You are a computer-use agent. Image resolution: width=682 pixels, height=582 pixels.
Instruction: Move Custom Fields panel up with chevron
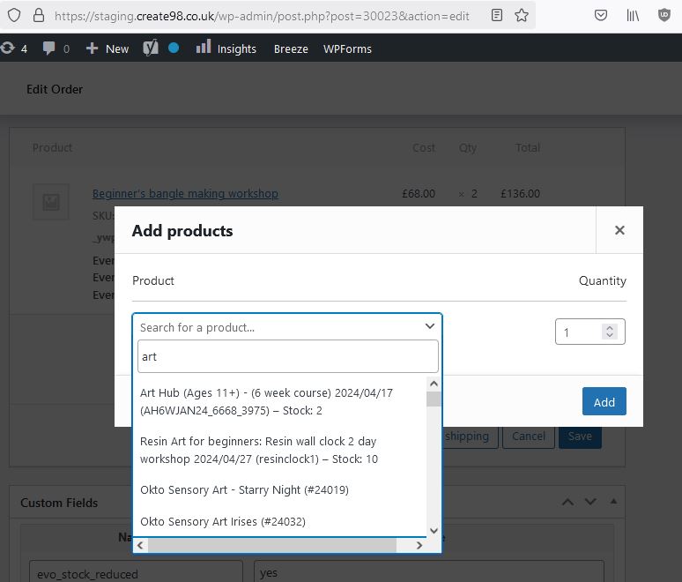click(567, 503)
